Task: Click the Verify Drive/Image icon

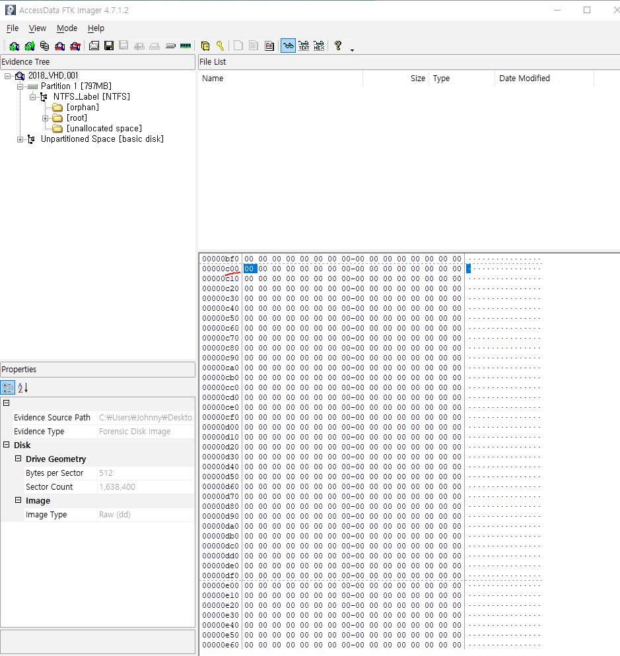Action: (170, 46)
